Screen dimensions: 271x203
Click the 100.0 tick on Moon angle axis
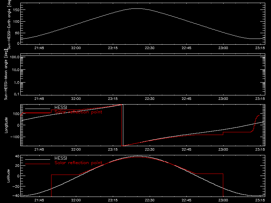[15, 57]
